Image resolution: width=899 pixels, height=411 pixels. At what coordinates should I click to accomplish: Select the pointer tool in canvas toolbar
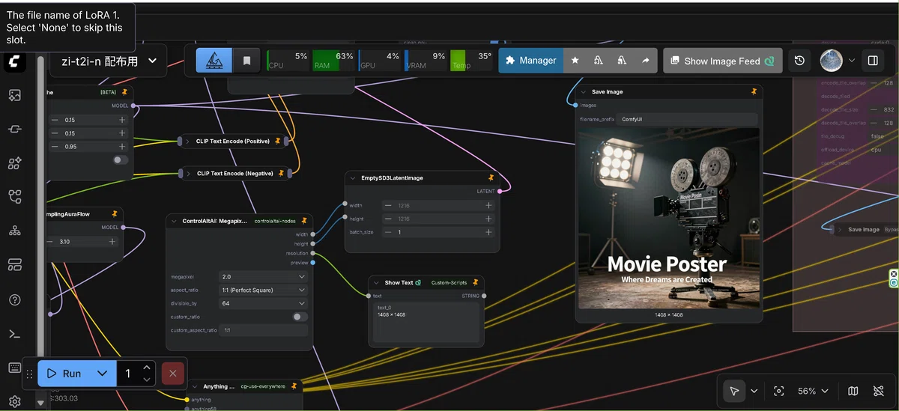[x=734, y=391]
